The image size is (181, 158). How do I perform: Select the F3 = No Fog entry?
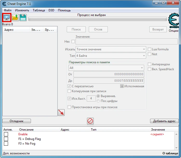pyautogui.click(x=27, y=144)
